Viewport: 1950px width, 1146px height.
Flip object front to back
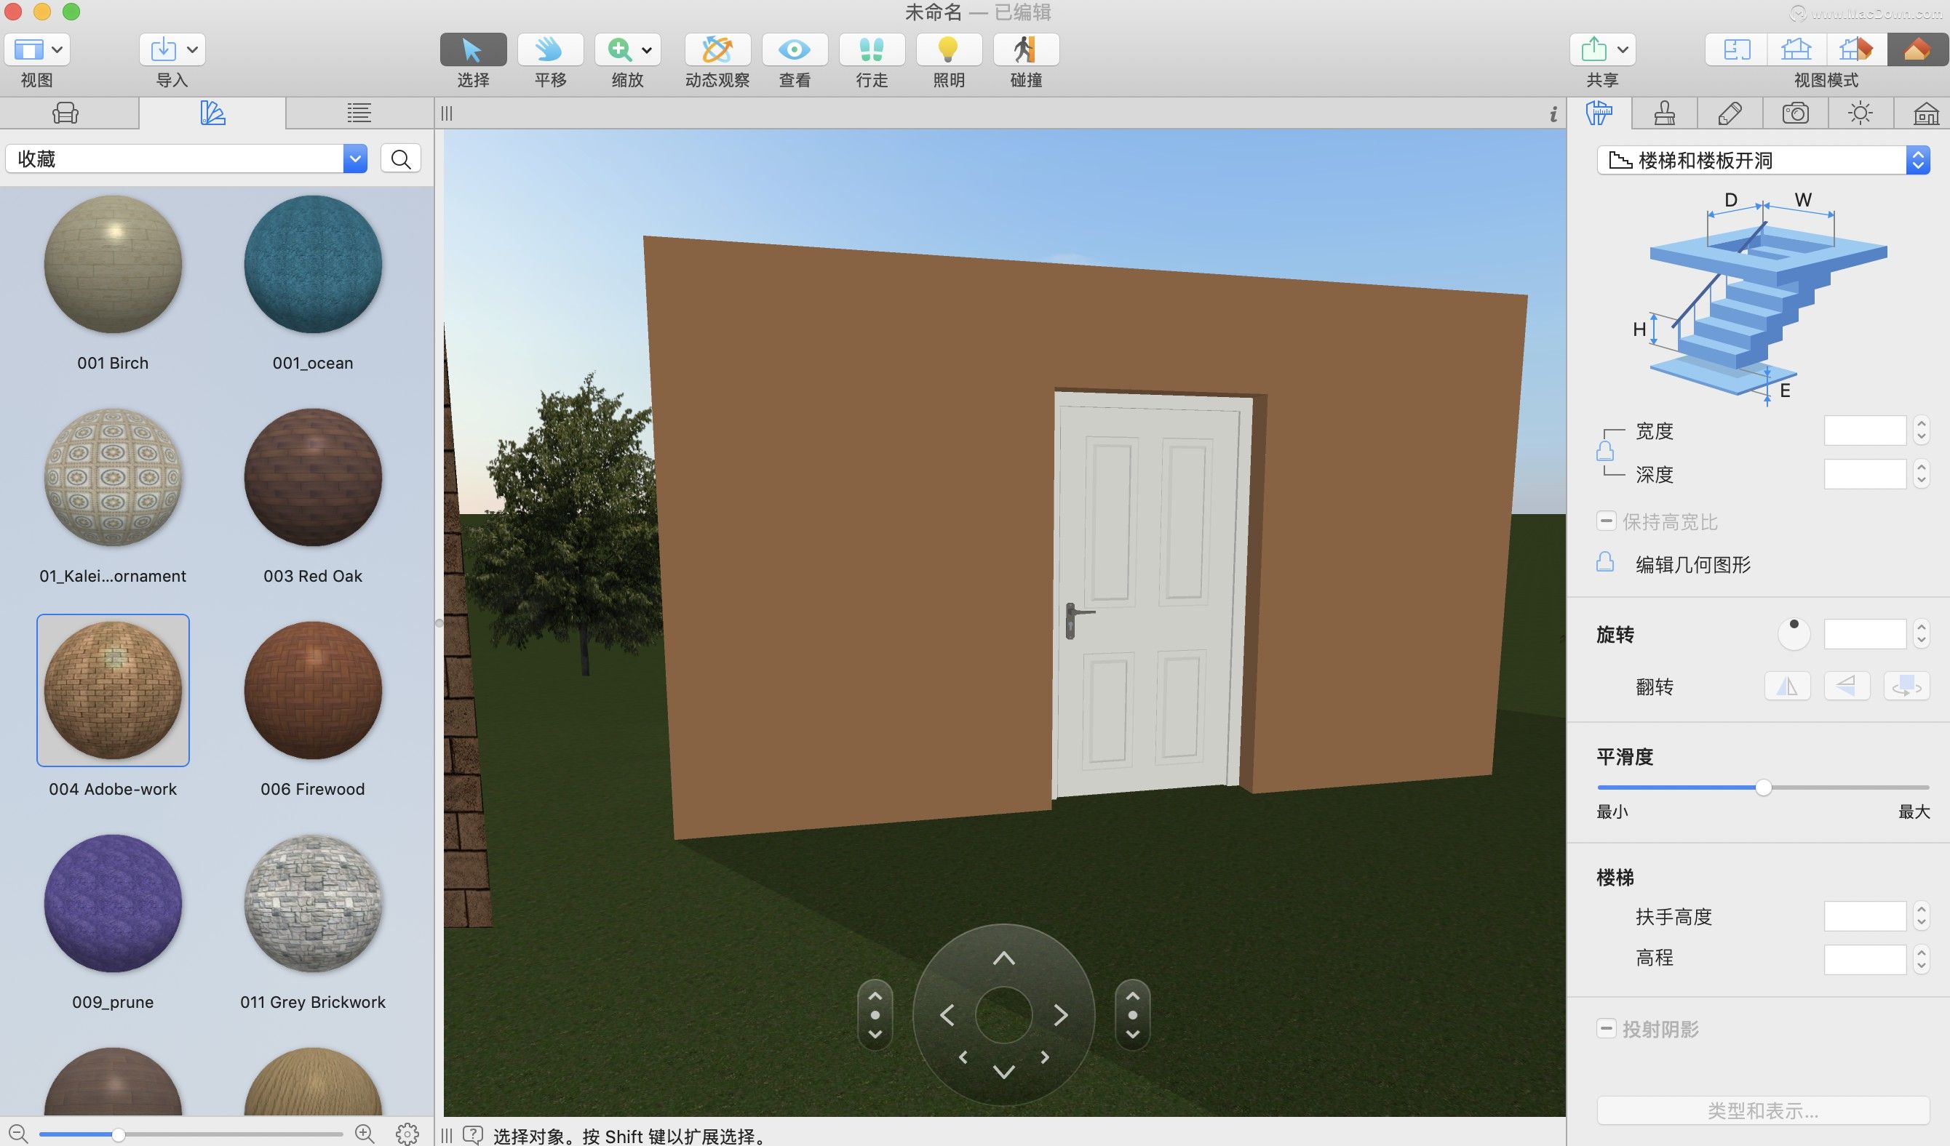tap(1906, 685)
